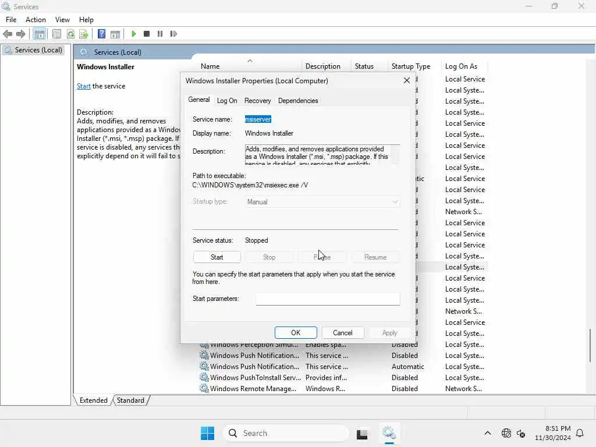Click the services list vertical scrollbar
This screenshot has width=596, height=447.
[x=590, y=346]
